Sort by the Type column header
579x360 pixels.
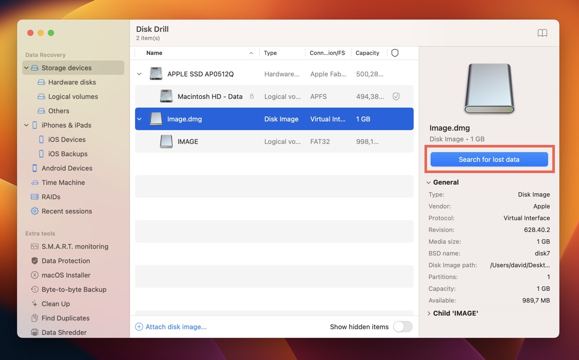click(x=271, y=53)
